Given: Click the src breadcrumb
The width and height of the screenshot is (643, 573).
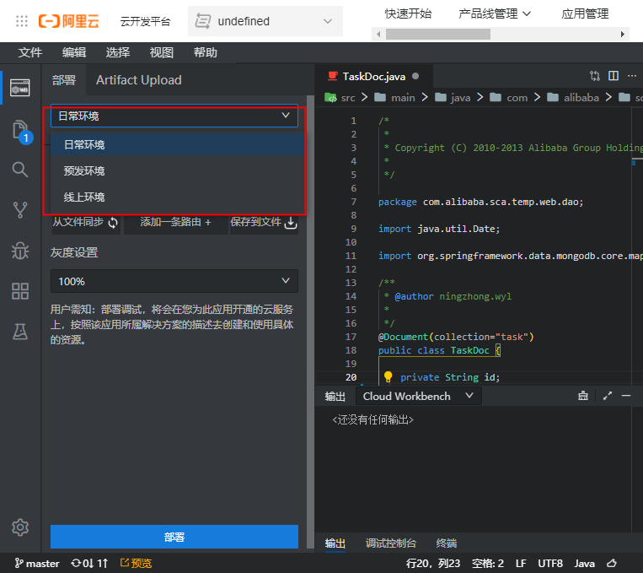Looking at the screenshot, I should tap(340, 98).
